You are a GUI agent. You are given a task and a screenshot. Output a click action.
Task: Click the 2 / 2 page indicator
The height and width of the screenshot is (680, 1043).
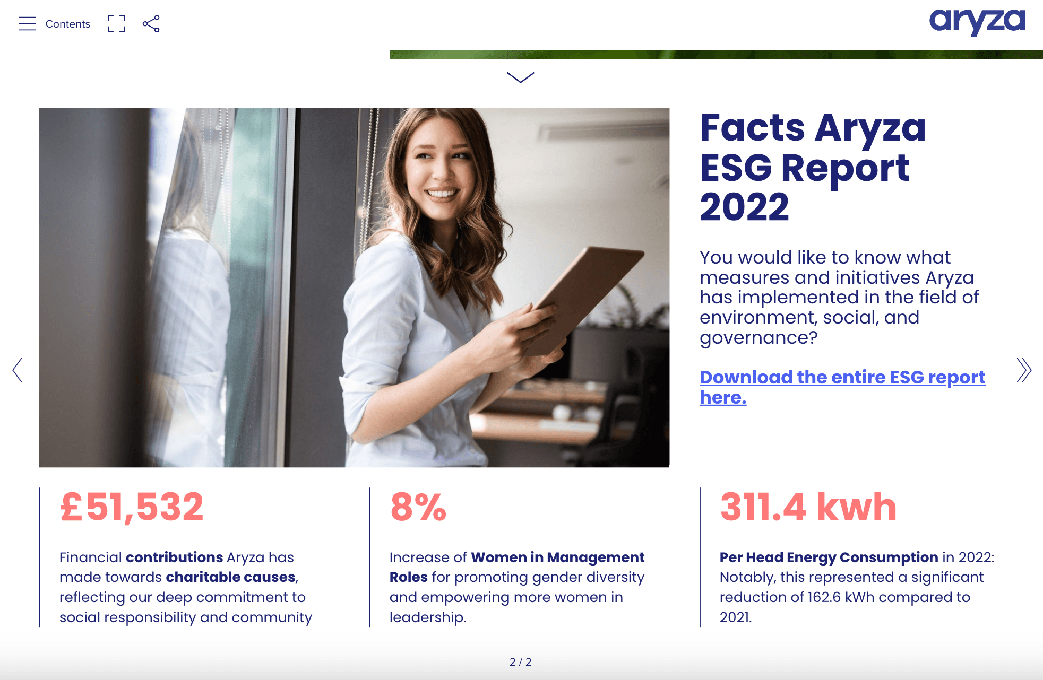pyautogui.click(x=520, y=661)
